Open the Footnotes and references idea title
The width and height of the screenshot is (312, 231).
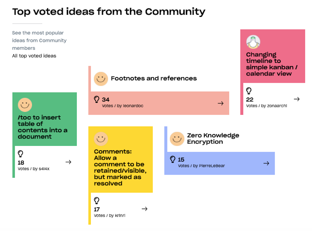154,78
